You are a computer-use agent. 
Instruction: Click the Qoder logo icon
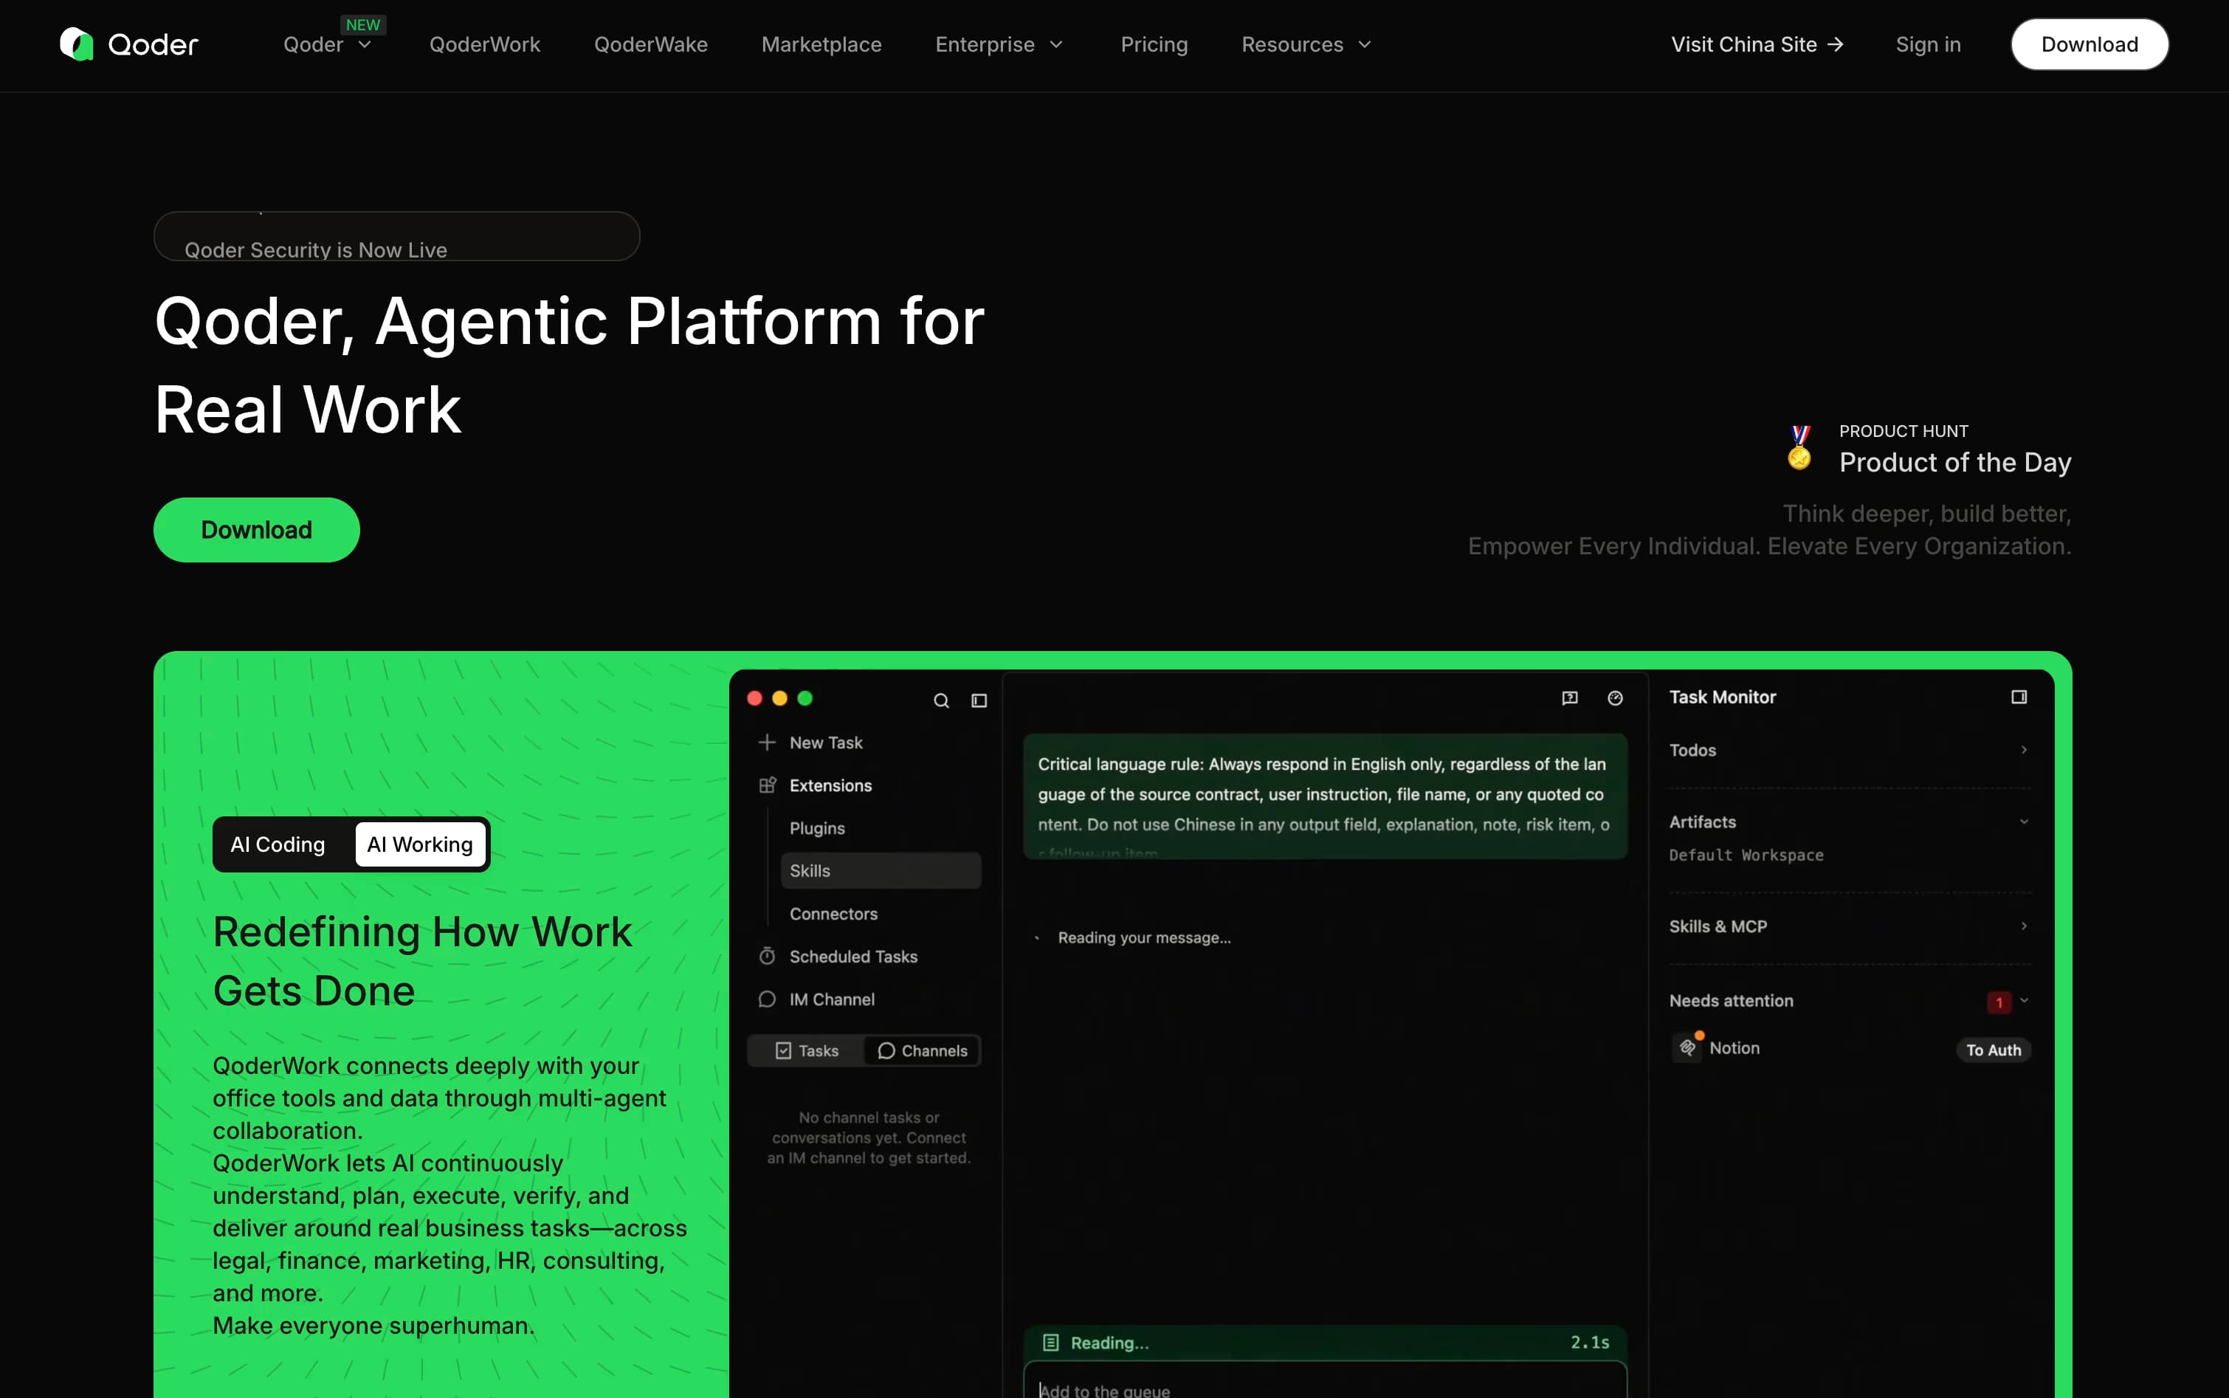[77, 44]
